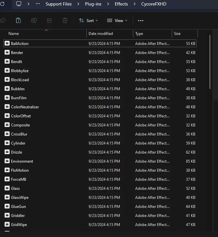Select the BlockLoad plugin icon
The height and width of the screenshot is (237, 218).
click(x=7, y=80)
